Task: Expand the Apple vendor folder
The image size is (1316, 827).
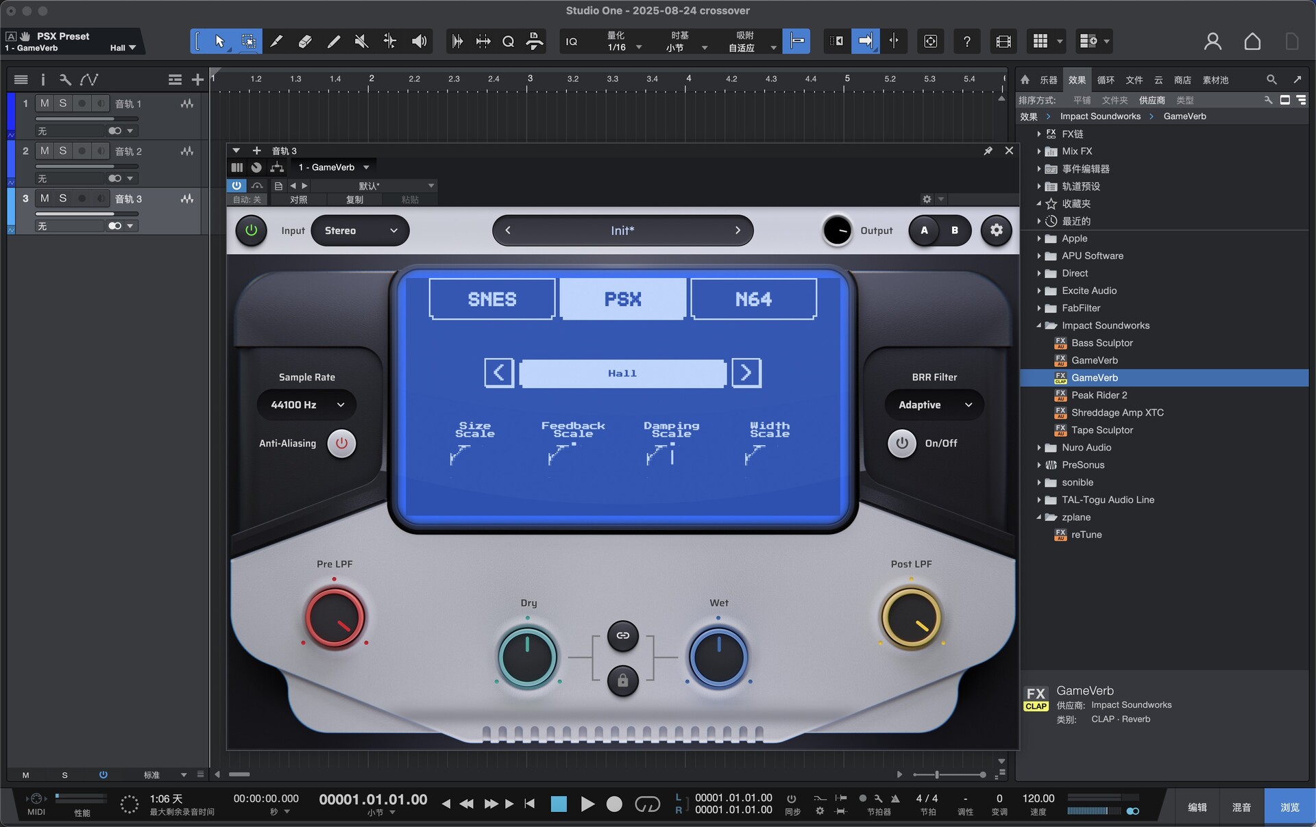Action: 1039,238
